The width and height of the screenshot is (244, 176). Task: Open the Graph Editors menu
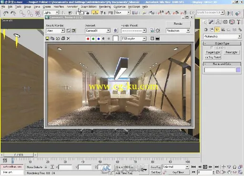point(89,7)
